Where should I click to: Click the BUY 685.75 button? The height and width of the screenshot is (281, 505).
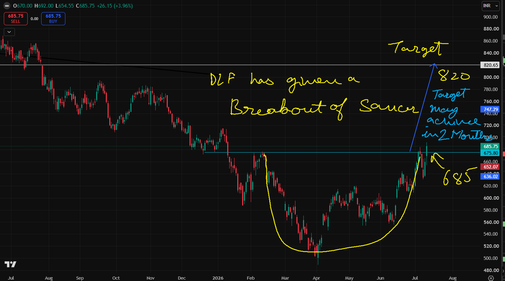(53, 19)
